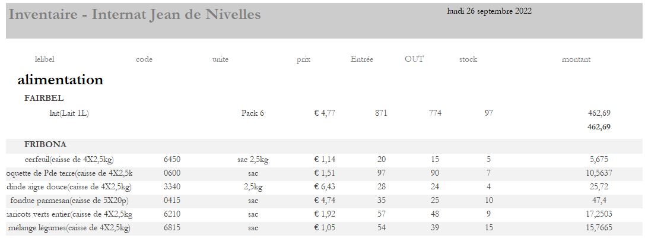This screenshot has width=645, height=238.
Task: Click the lelibel column header
Action: [45, 59]
